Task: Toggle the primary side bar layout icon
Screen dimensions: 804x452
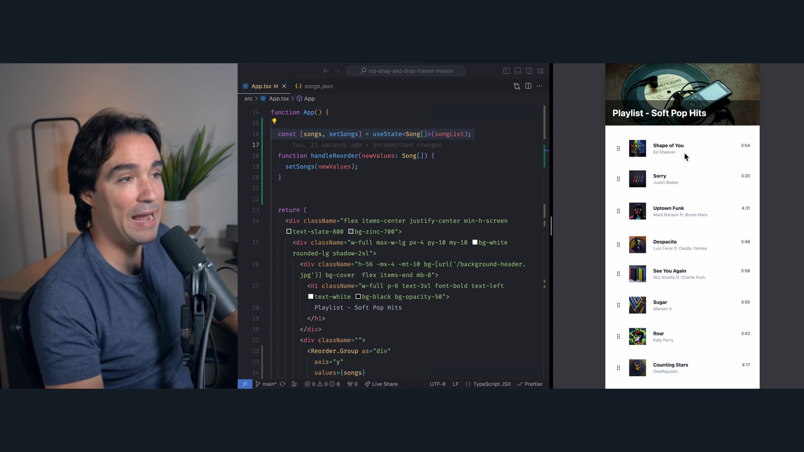Action: click(x=506, y=71)
